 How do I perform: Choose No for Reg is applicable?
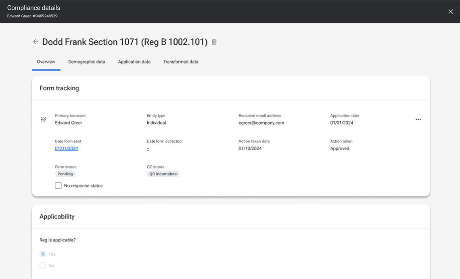(43, 266)
